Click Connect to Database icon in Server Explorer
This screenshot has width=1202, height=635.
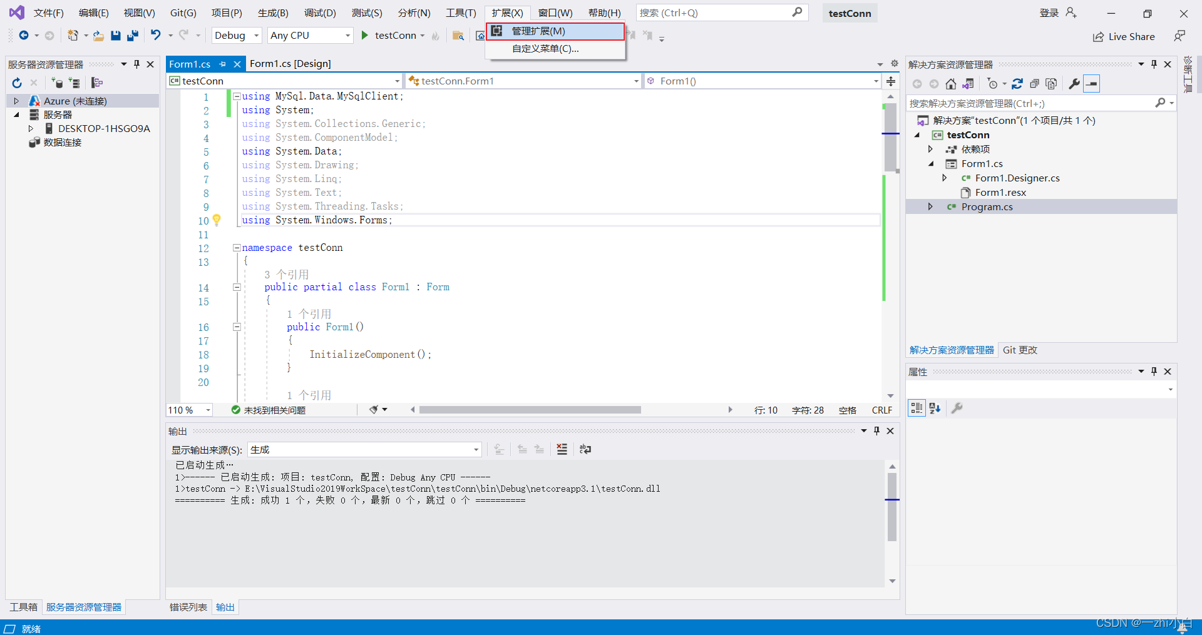click(57, 83)
